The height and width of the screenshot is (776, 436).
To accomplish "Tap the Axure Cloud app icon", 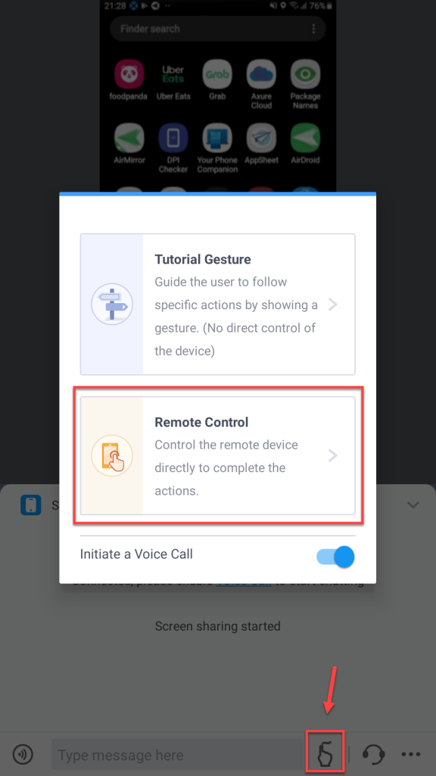I will (x=261, y=74).
